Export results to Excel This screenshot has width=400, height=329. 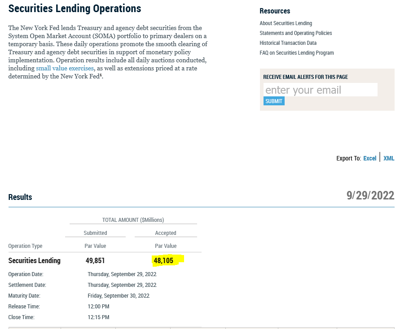[369, 158]
